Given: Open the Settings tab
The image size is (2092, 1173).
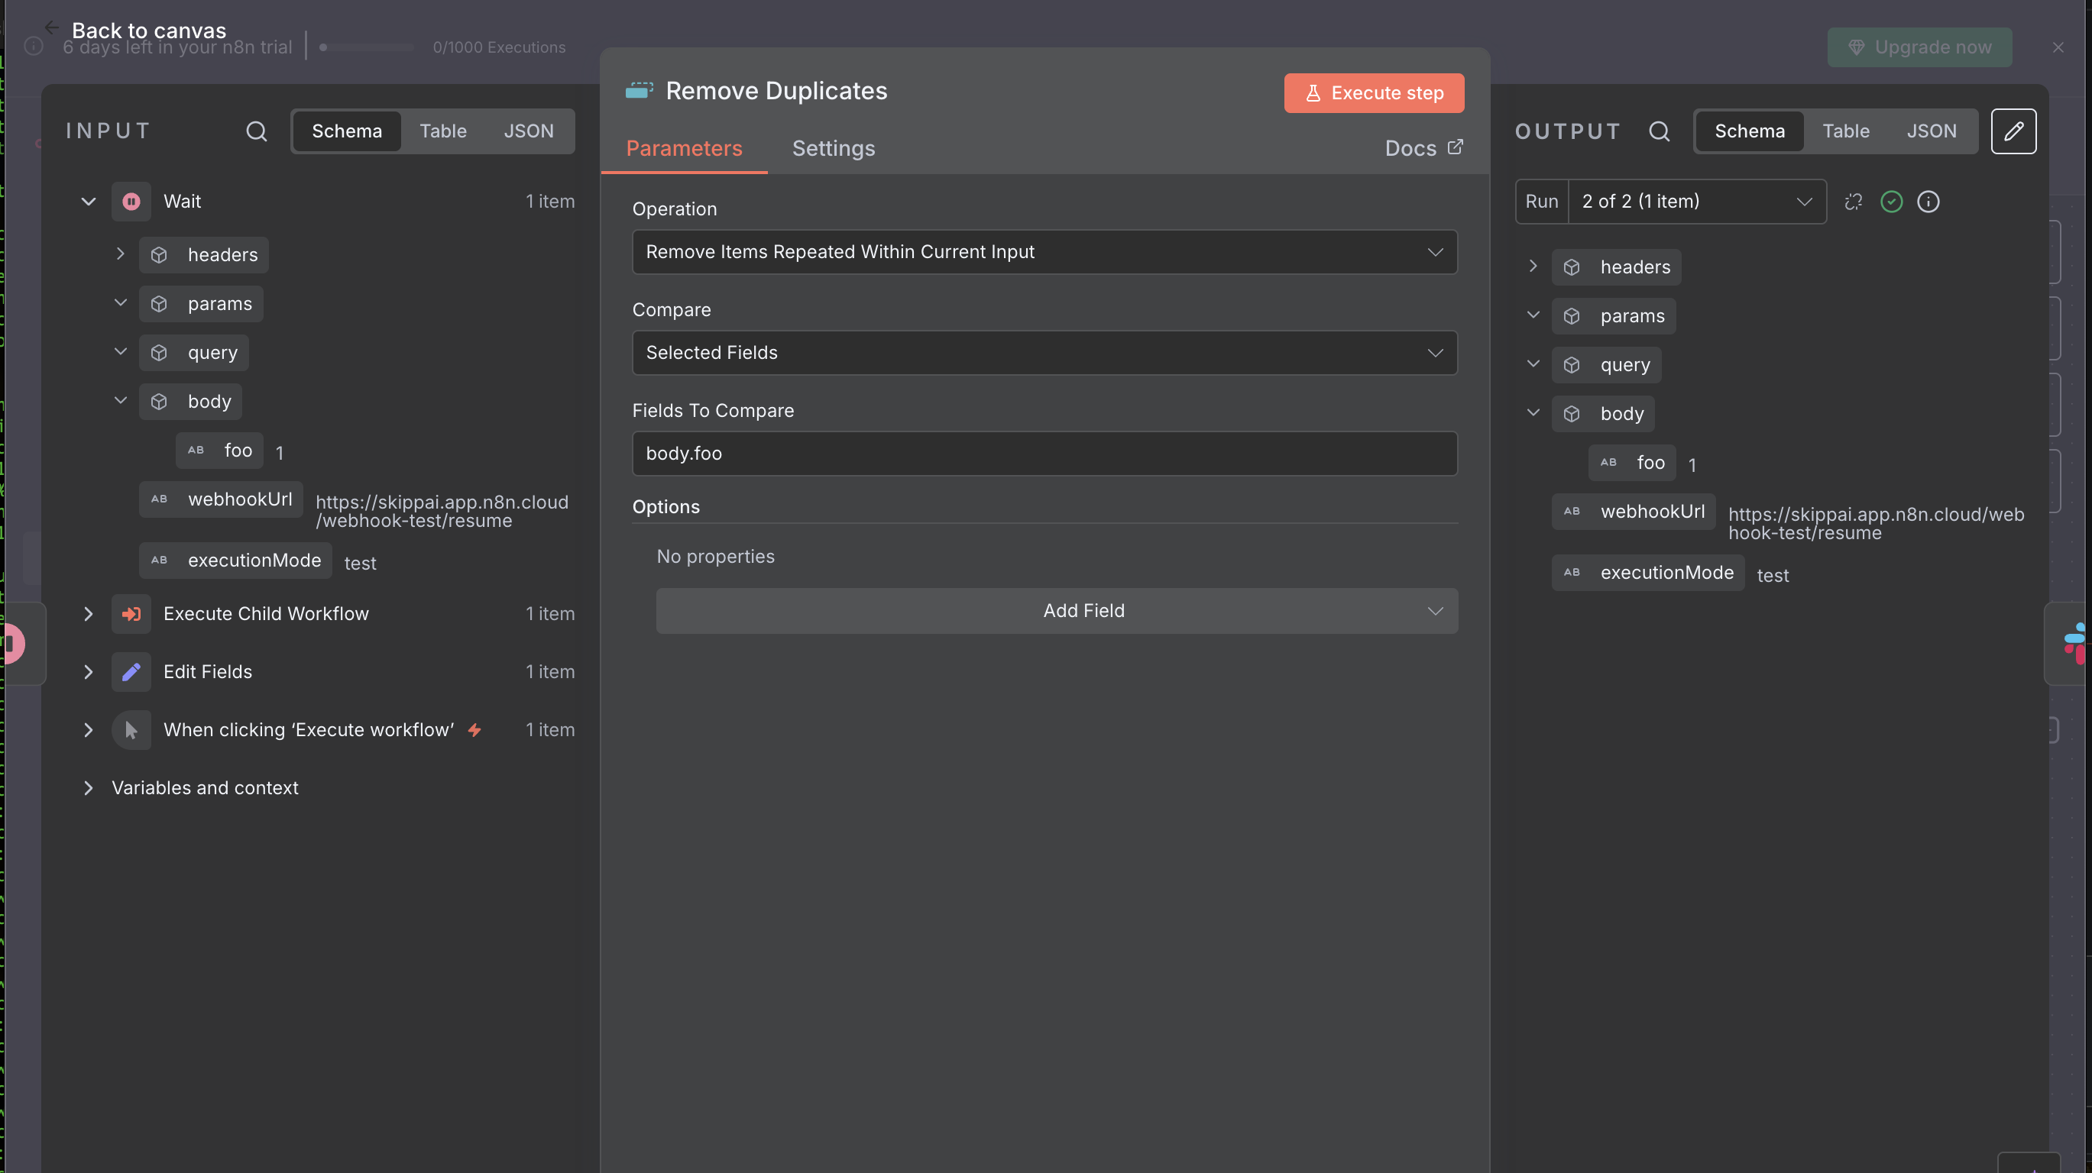Looking at the screenshot, I should 834,149.
